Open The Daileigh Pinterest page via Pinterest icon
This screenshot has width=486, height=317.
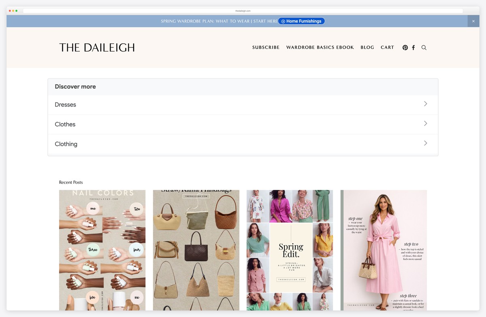coord(405,47)
